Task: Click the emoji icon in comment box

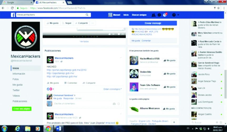Action: click(x=119, y=104)
